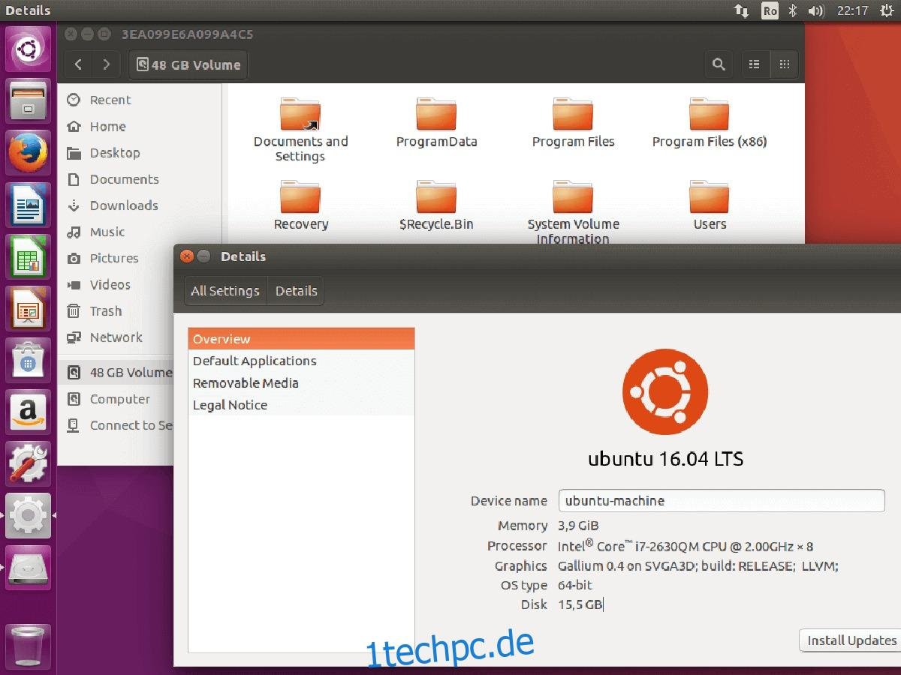
Task: Click the back arrow in Files
Action: tap(78, 64)
